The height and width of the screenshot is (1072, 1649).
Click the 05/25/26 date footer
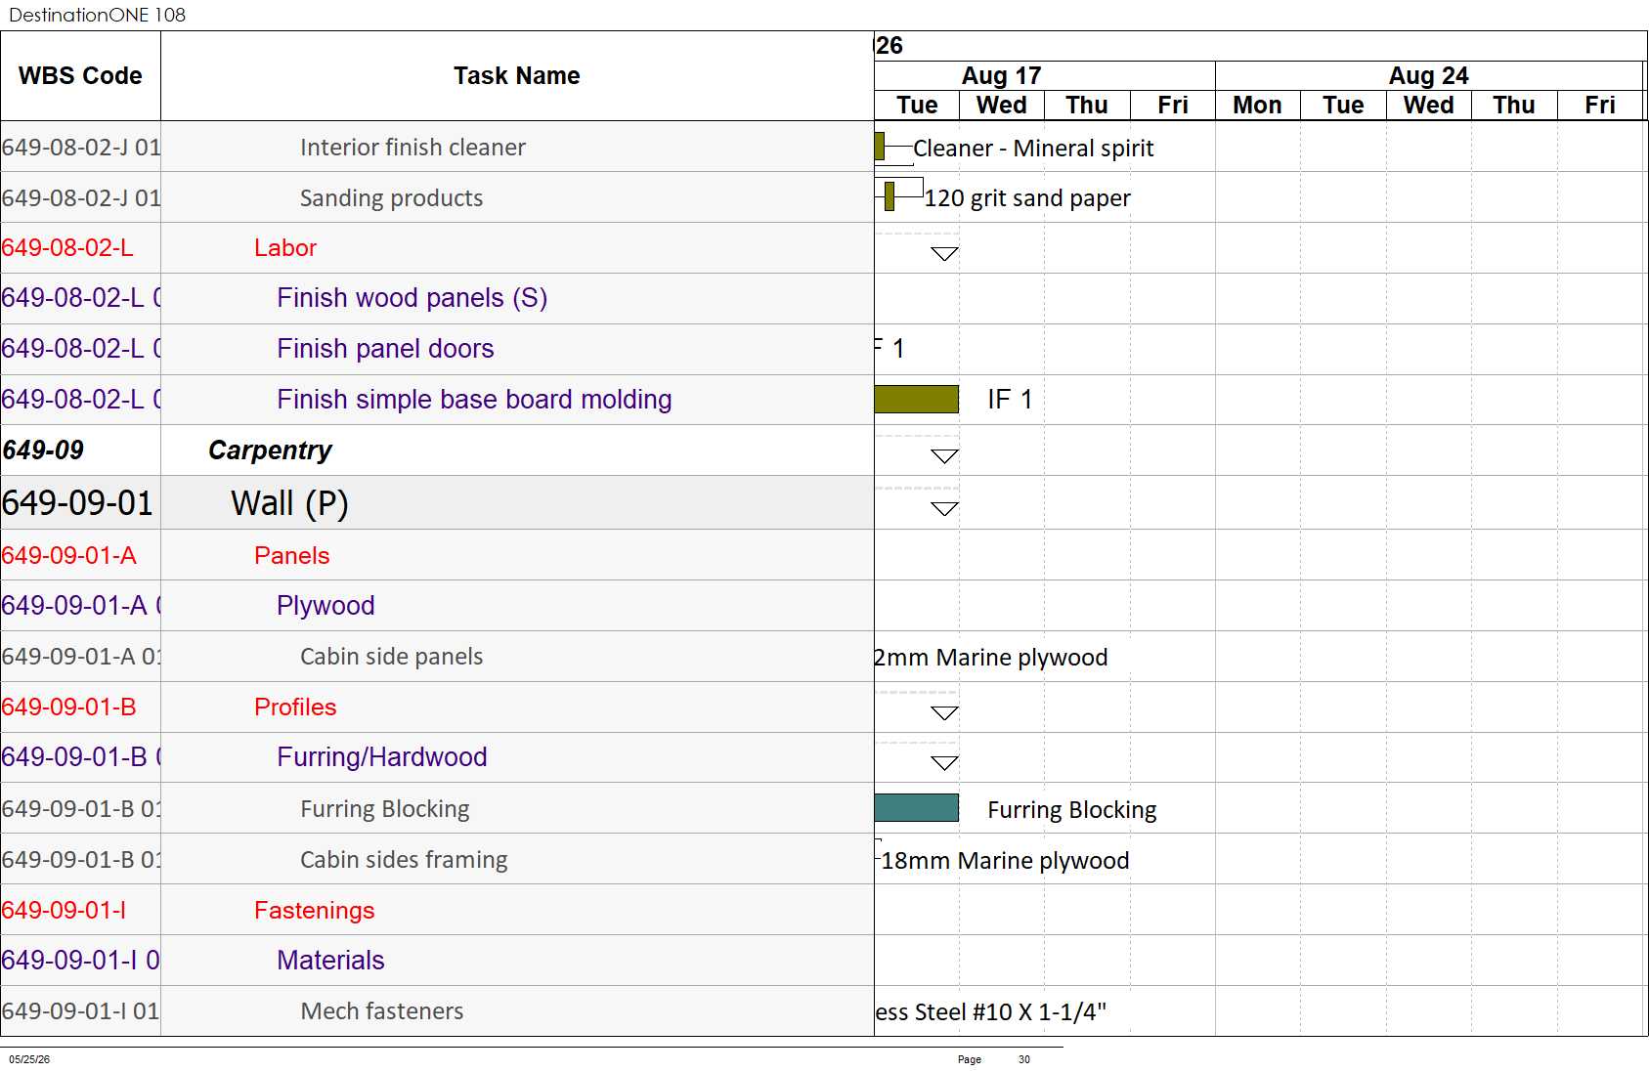coord(29,1059)
